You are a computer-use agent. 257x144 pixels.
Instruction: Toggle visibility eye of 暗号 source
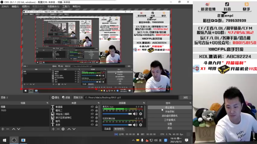point(92,121)
